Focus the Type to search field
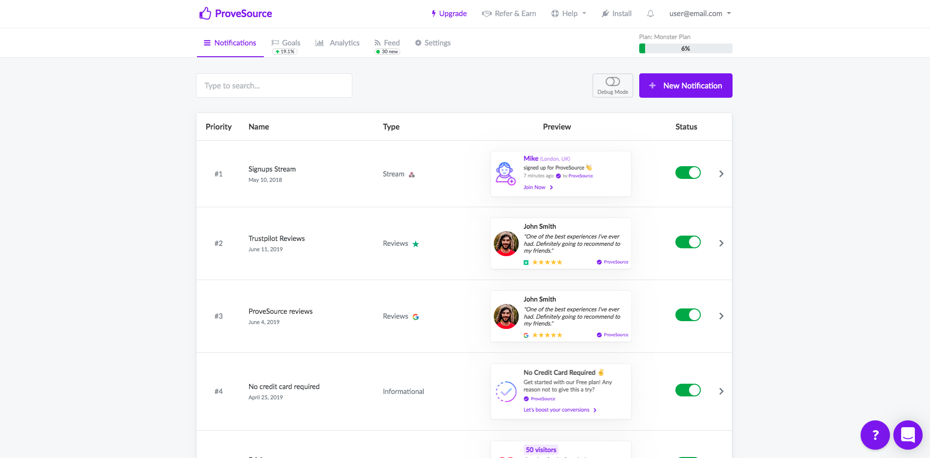This screenshot has height=458, width=930. pyautogui.click(x=274, y=86)
